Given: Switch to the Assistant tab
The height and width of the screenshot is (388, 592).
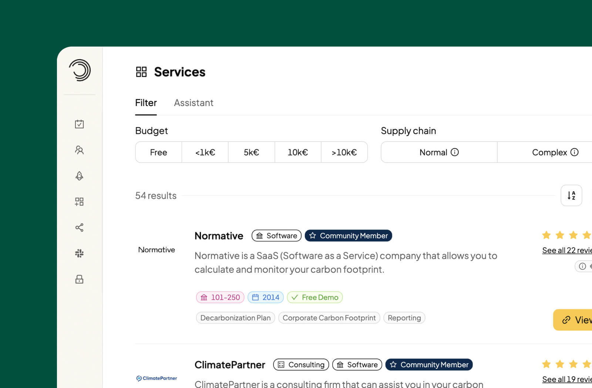Looking at the screenshot, I should (x=194, y=103).
